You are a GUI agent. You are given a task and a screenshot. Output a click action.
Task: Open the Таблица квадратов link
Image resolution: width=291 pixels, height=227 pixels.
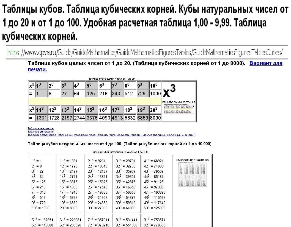[x=40, y=128]
